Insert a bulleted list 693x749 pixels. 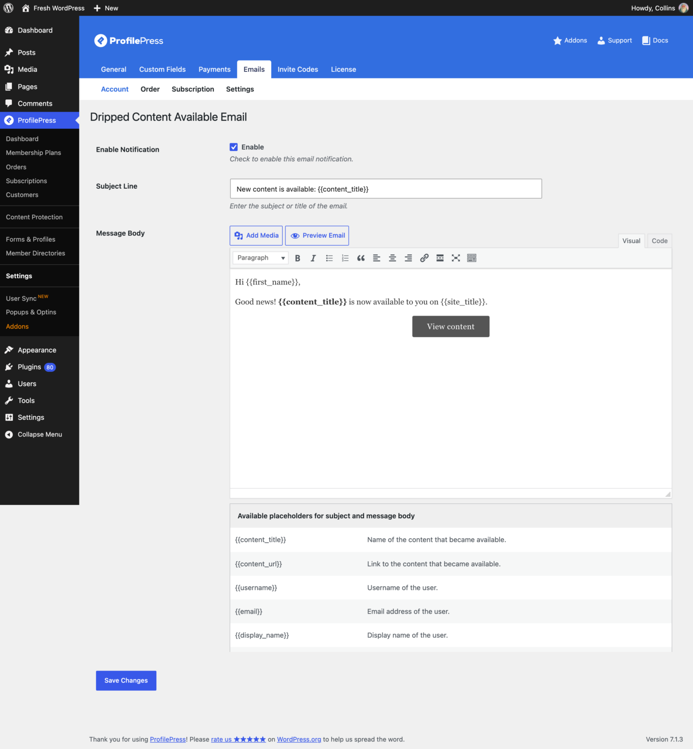click(x=329, y=258)
